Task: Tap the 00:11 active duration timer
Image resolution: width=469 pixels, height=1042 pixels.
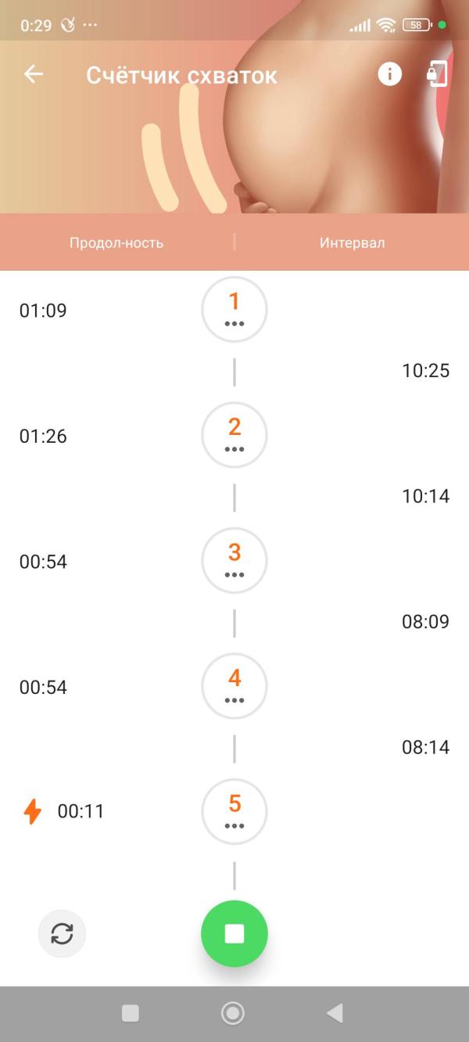Action: 81,811
